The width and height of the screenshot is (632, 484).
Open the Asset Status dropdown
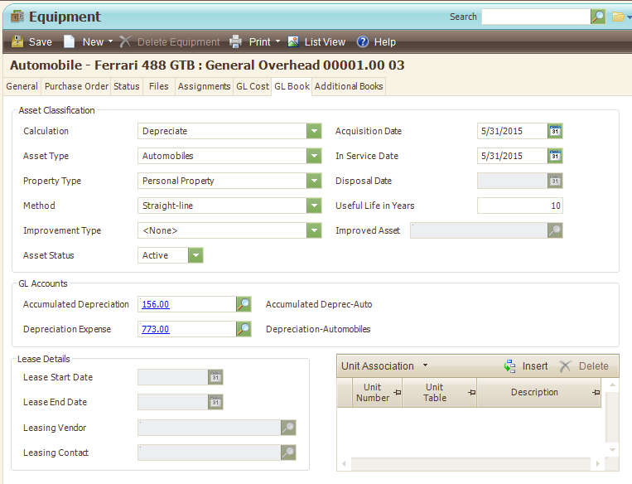[x=195, y=255]
